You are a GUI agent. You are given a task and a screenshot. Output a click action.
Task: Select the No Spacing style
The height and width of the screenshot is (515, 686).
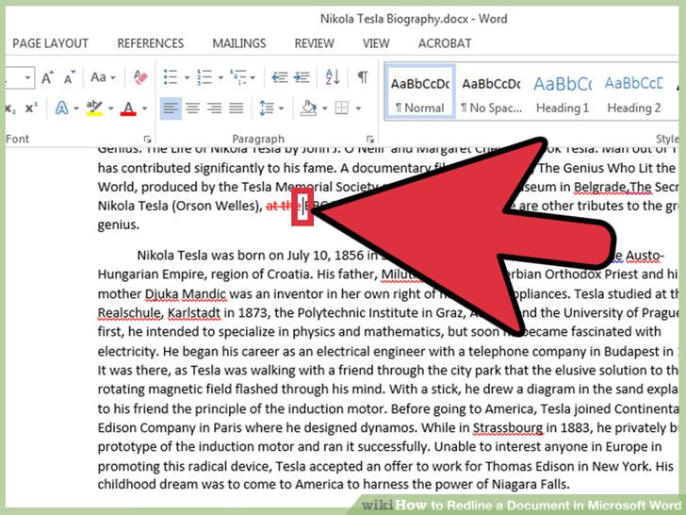coord(491,92)
